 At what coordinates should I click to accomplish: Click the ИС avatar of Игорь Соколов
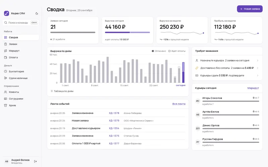click(x=198, y=101)
